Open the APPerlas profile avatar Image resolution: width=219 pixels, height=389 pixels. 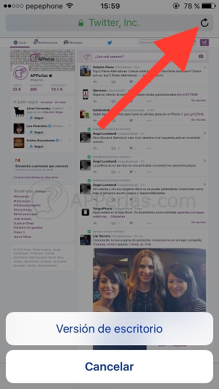20,73
